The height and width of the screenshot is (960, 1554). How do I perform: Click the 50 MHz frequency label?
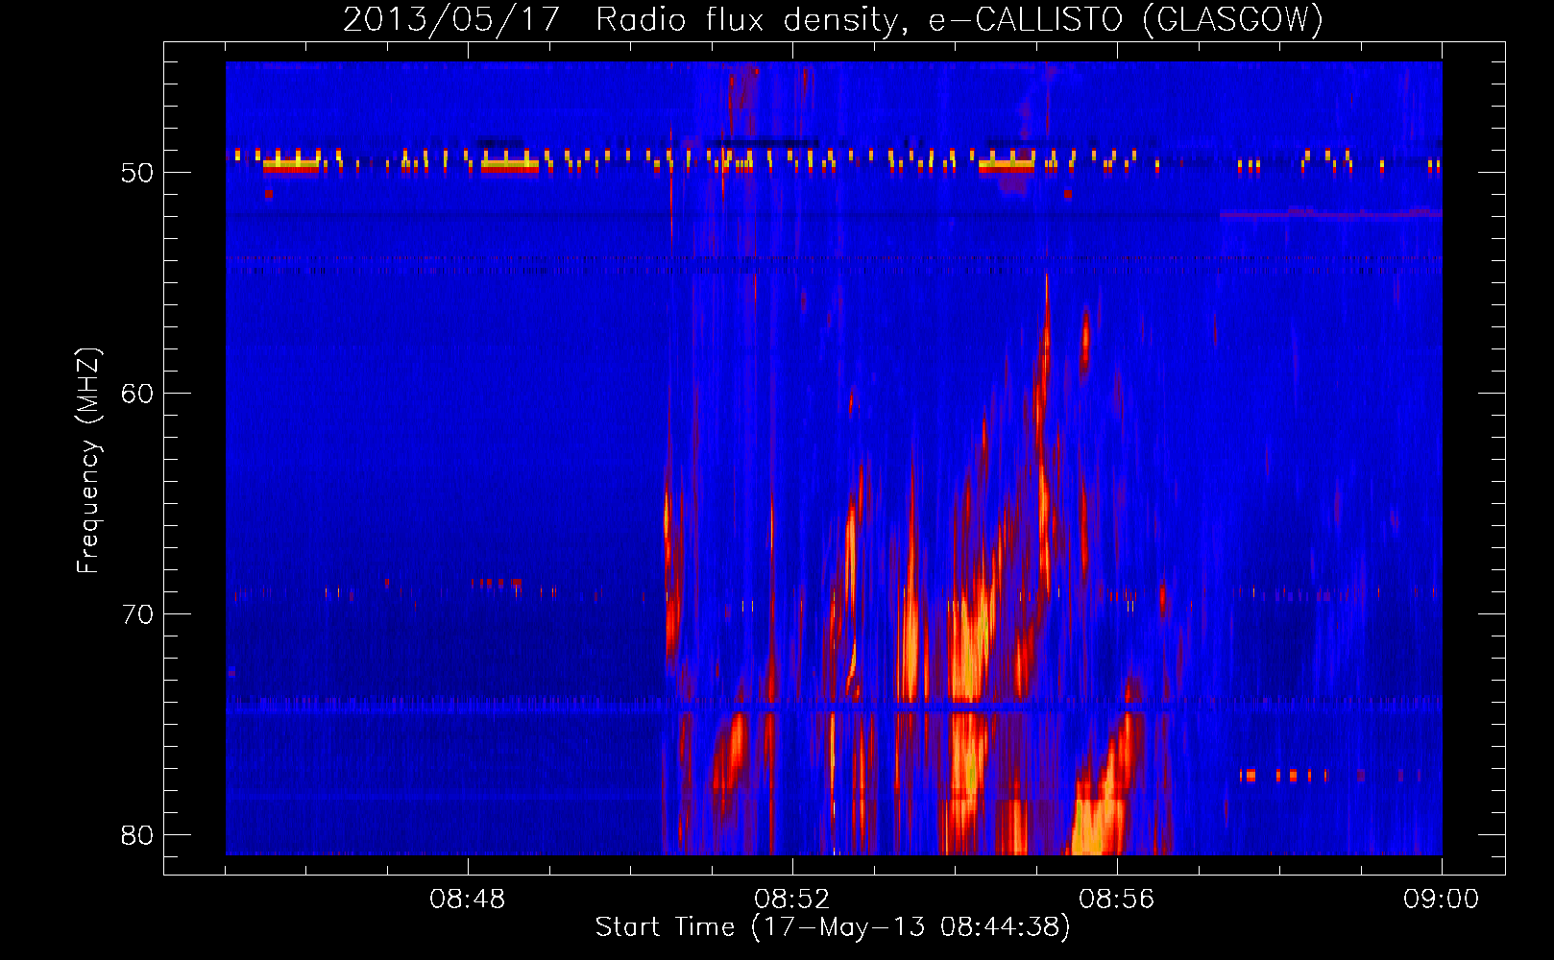[x=137, y=173]
